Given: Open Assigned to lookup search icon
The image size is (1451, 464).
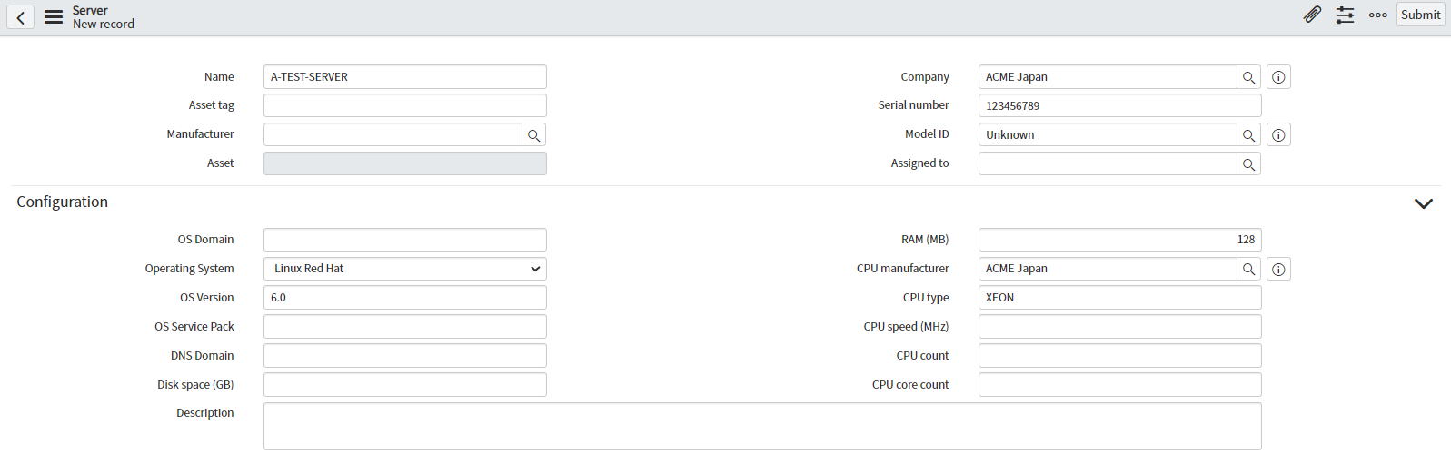Looking at the screenshot, I should click(x=1248, y=164).
